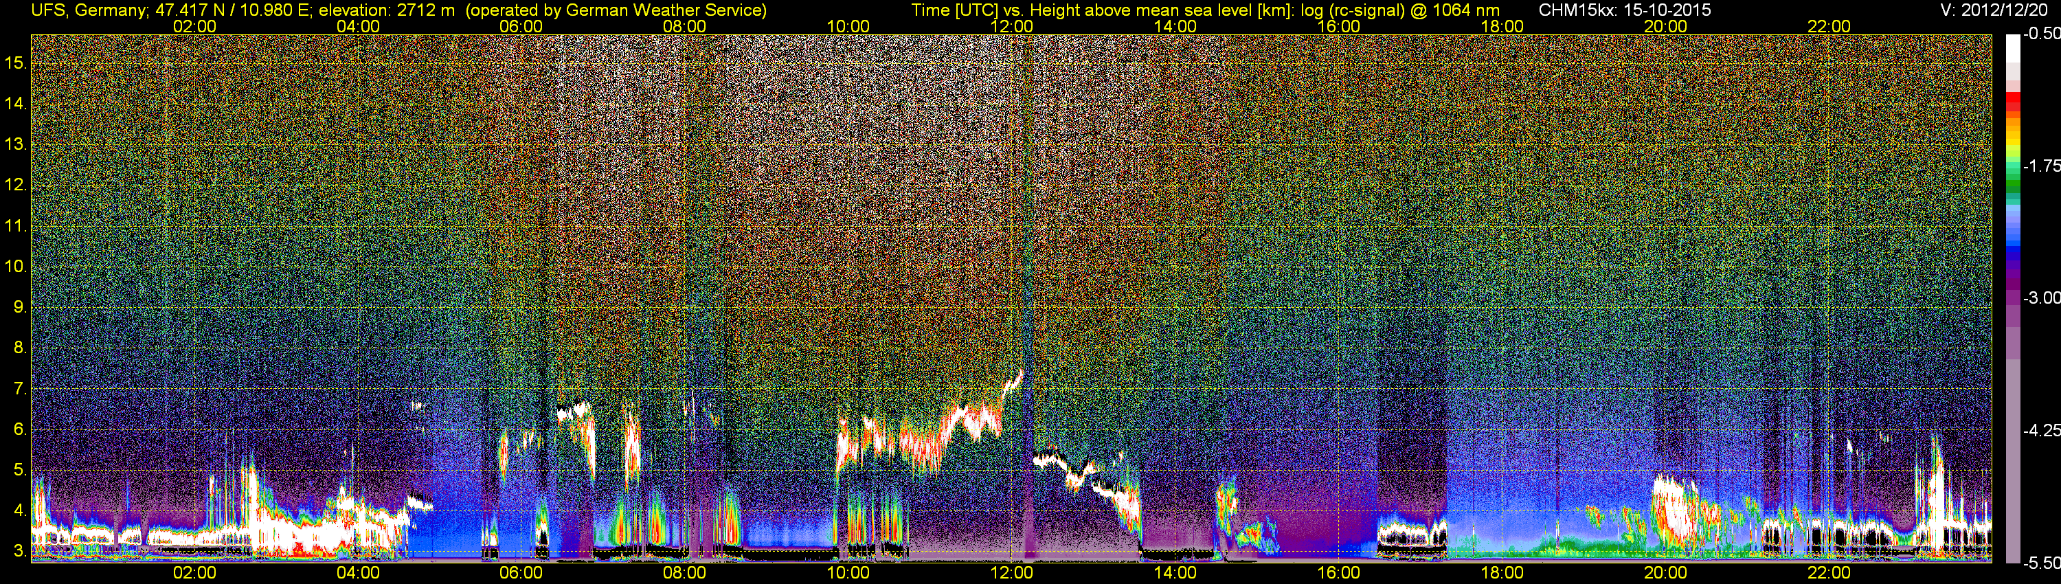Click the "elevation: 2712 m" label
Viewport: 2061px width, 584px height.
(x=386, y=10)
